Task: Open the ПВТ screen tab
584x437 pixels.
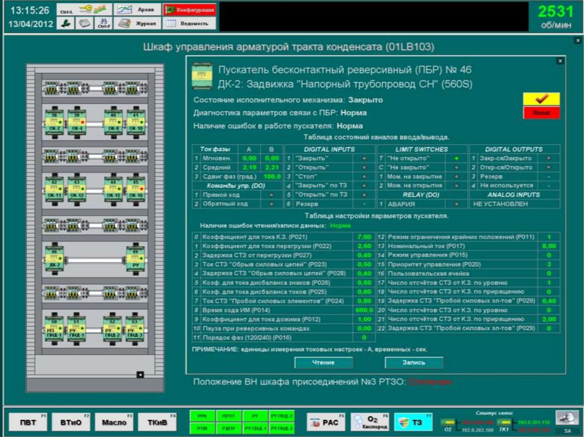Action: click(x=28, y=422)
